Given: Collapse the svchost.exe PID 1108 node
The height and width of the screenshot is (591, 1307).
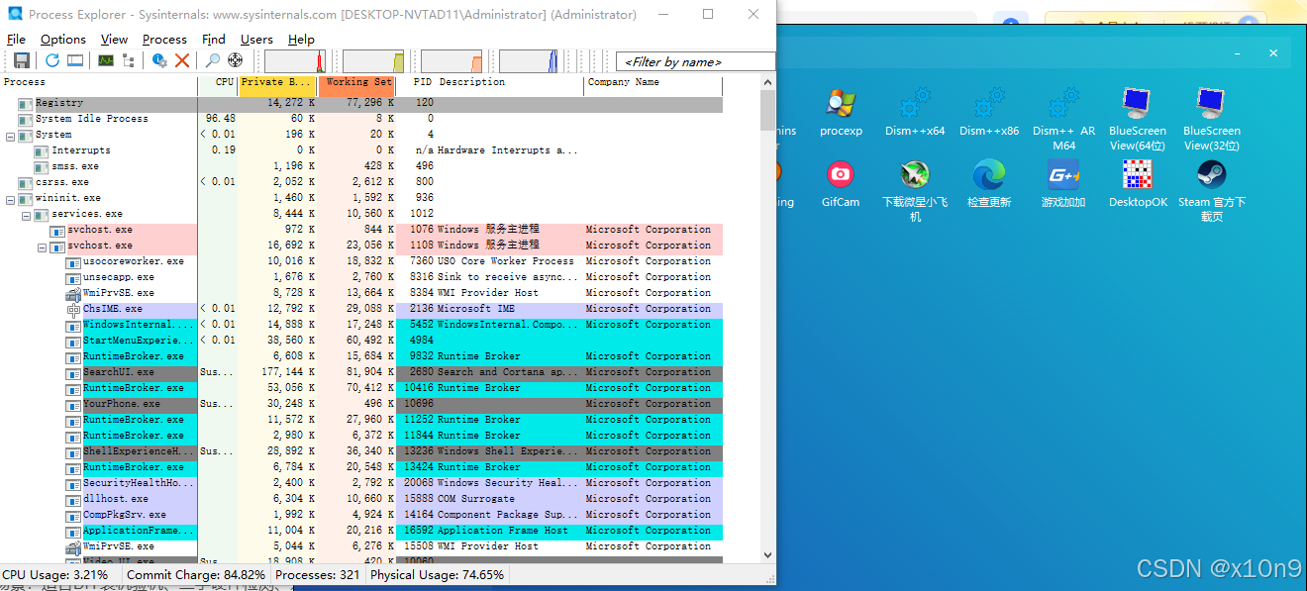Looking at the screenshot, I should click(42, 246).
